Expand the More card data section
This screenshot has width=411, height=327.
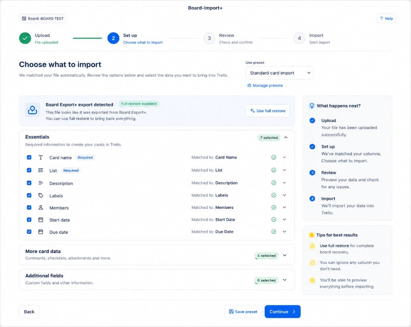tap(285, 255)
